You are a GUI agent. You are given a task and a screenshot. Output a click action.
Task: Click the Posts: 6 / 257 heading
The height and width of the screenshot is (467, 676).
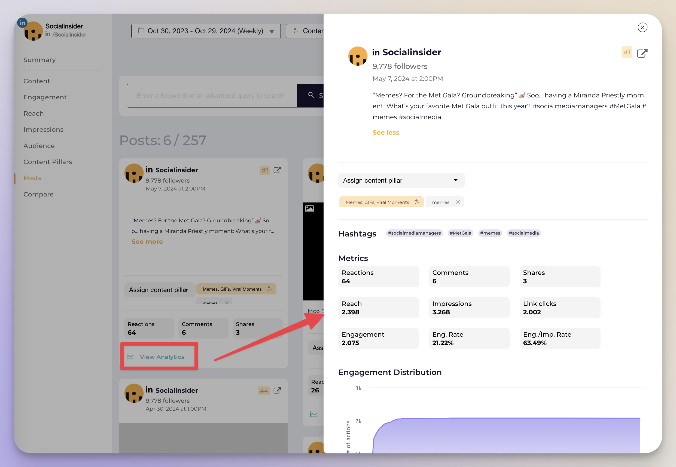click(163, 140)
